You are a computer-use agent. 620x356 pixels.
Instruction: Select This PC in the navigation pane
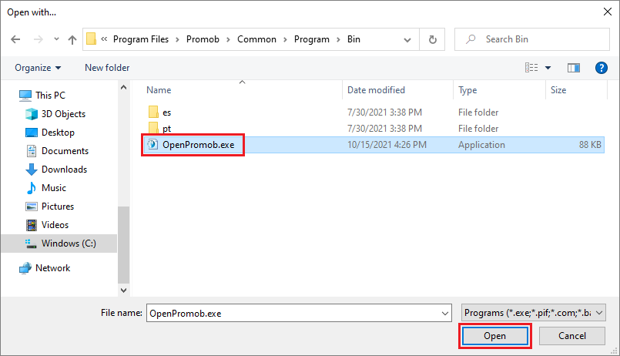[x=50, y=96]
